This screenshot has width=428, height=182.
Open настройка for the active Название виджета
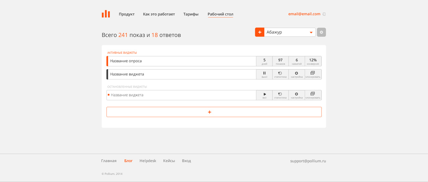tap(297, 74)
